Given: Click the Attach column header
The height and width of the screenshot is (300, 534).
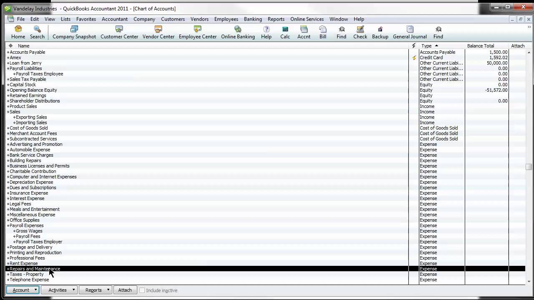Looking at the screenshot, I should tap(518, 46).
